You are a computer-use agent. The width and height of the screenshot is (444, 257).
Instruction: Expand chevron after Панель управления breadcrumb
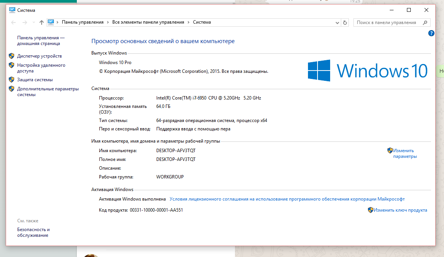[108, 22]
